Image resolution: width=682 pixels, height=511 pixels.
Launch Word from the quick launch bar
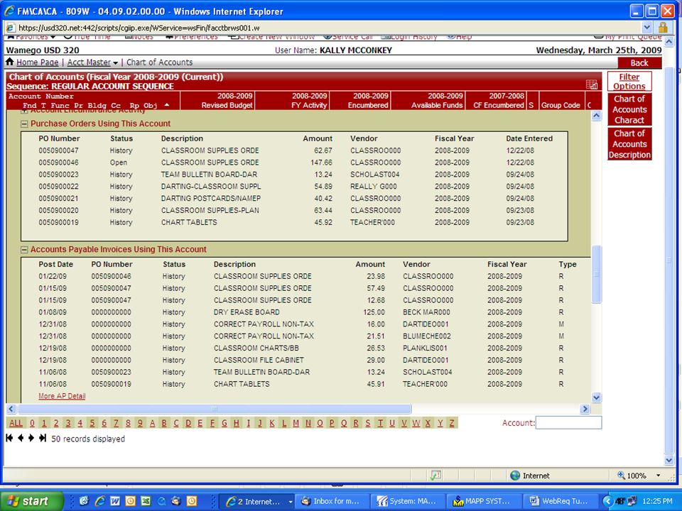(x=115, y=501)
